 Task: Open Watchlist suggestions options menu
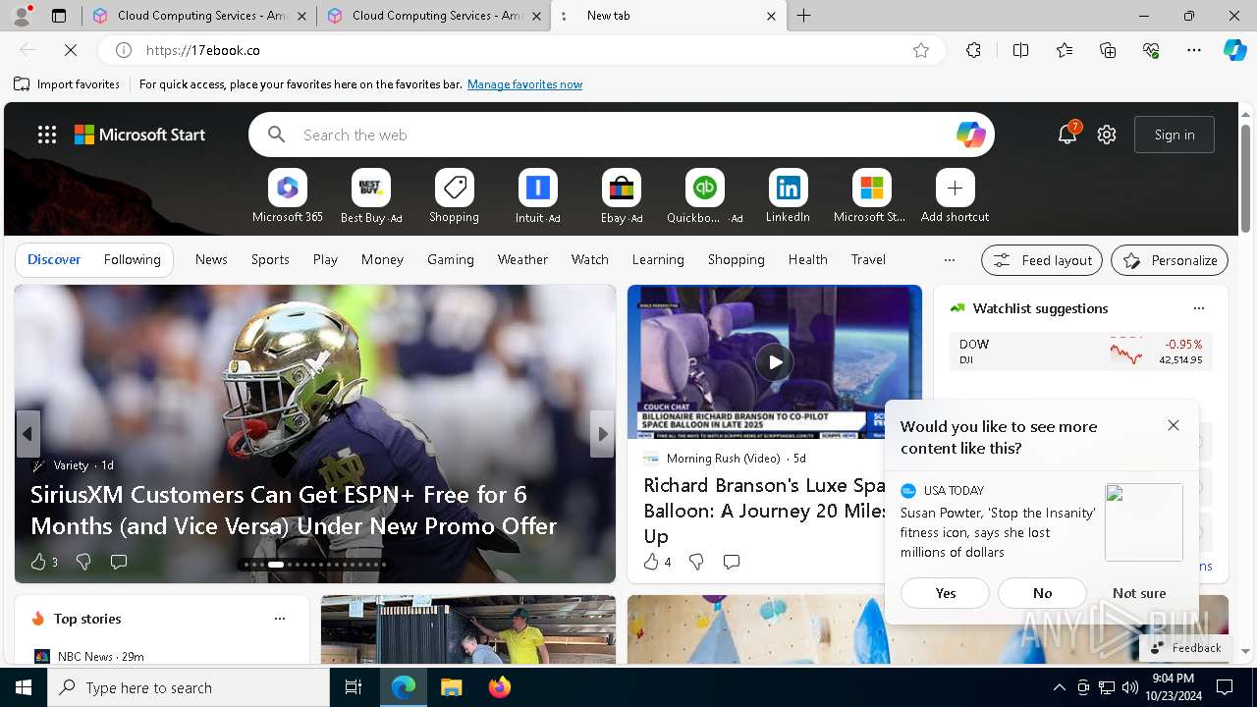tap(1198, 308)
